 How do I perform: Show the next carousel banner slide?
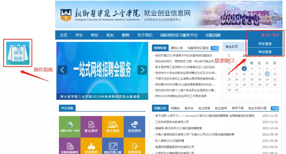142,70
